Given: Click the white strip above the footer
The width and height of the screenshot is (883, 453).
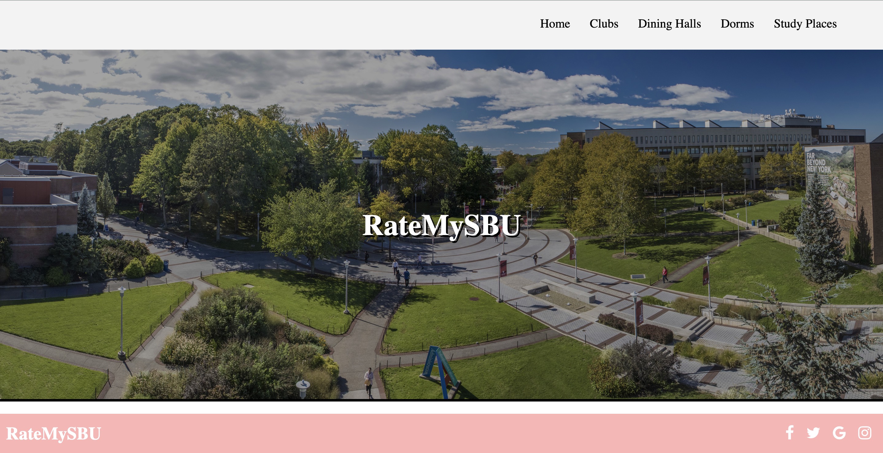Looking at the screenshot, I should (441, 407).
